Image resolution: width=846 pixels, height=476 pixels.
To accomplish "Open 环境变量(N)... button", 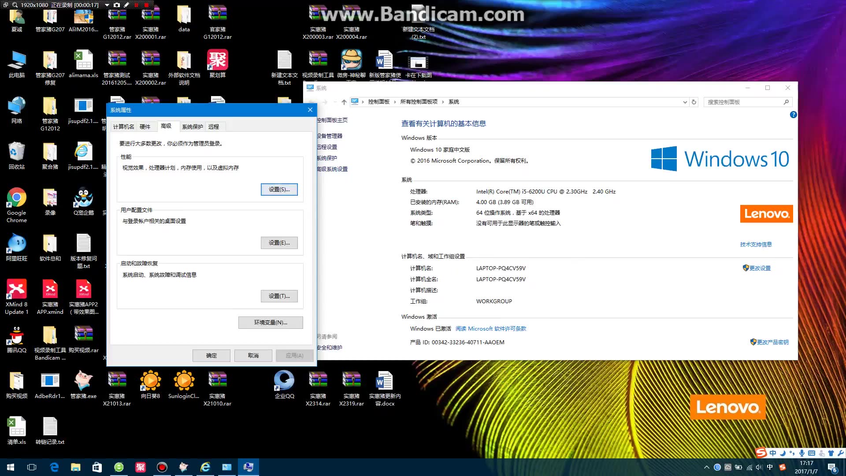I will [271, 323].
